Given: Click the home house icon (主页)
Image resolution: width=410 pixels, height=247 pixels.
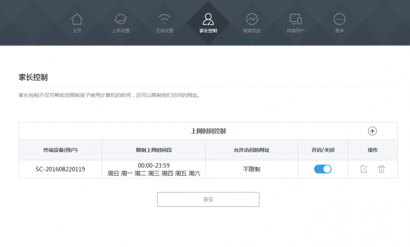Looking at the screenshot, I should (x=77, y=19).
